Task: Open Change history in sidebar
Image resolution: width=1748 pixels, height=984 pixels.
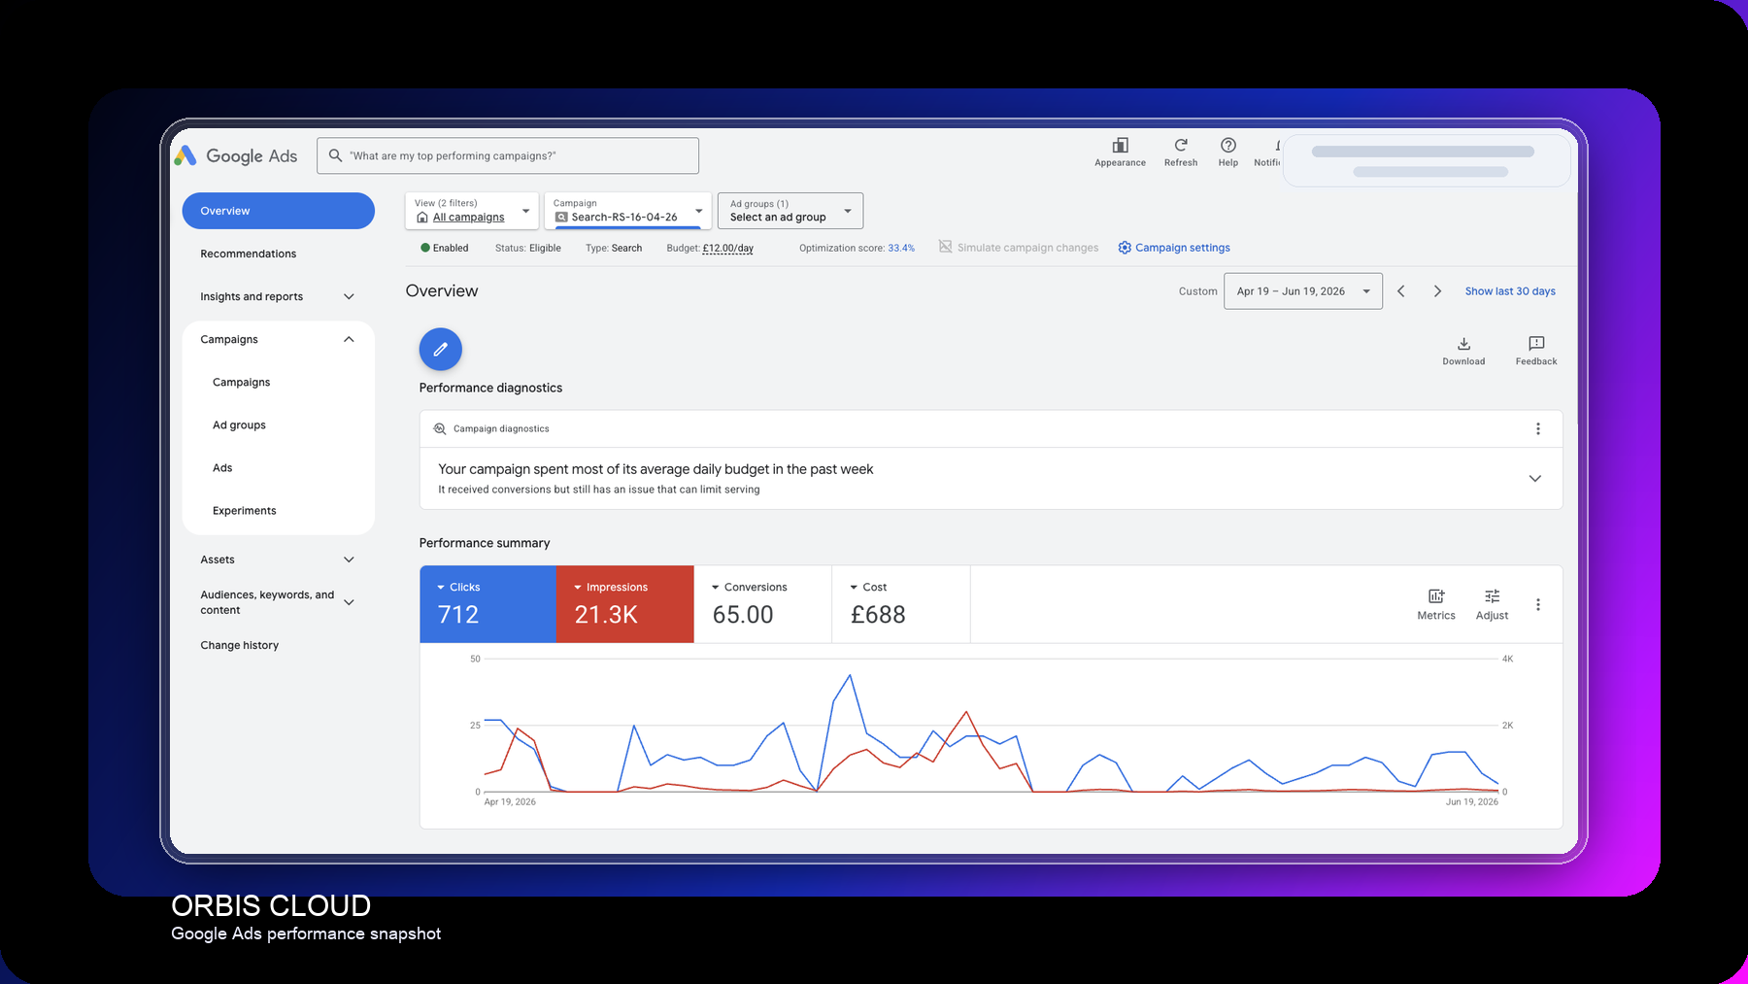Action: (x=240, y=645)
